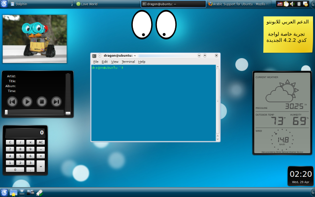315x197 pixels.
Task: Click the 4 key on the calculator
Action: coord(10,156)
